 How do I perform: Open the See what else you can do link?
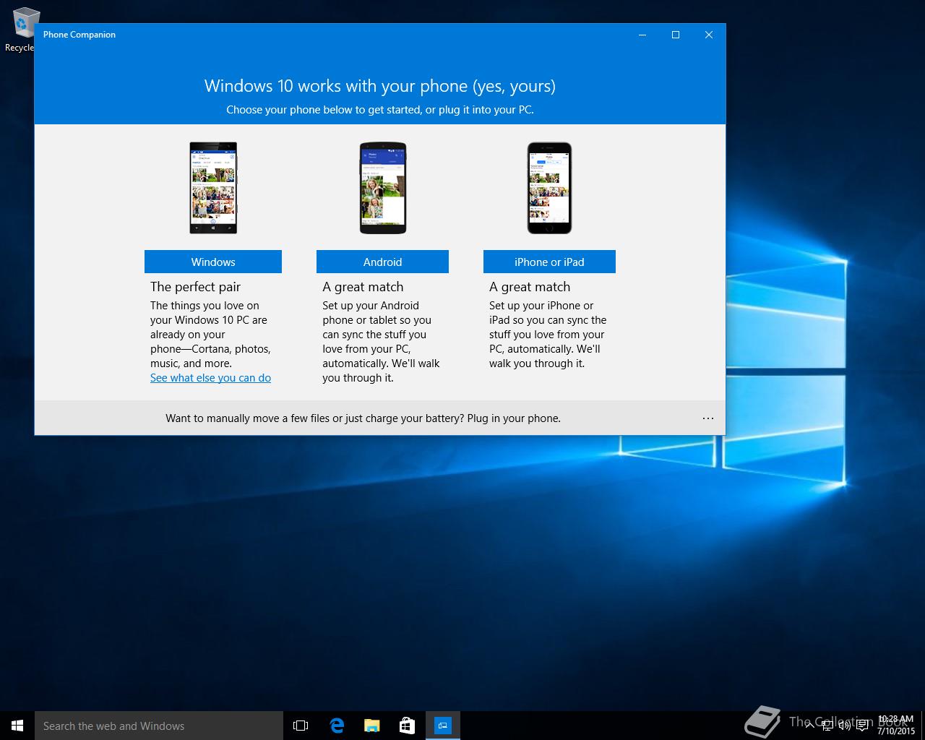point(210,378)
